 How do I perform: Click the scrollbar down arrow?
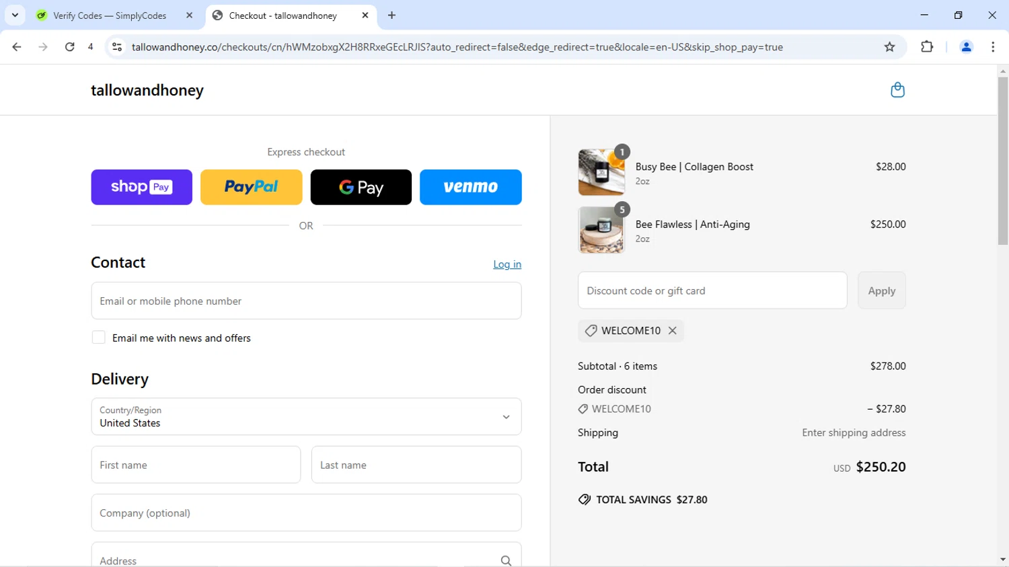tap(1003, 560)
